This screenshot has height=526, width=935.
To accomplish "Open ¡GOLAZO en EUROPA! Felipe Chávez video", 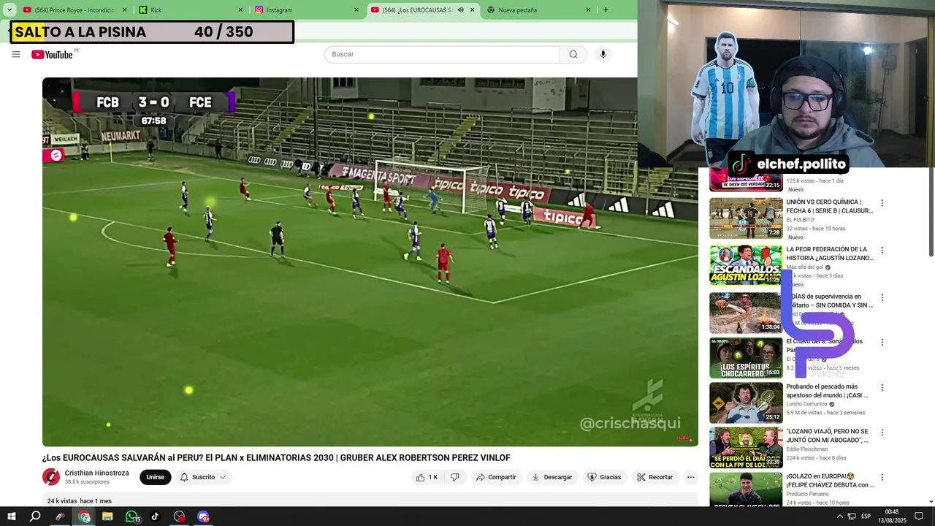I will pos(830,481).
